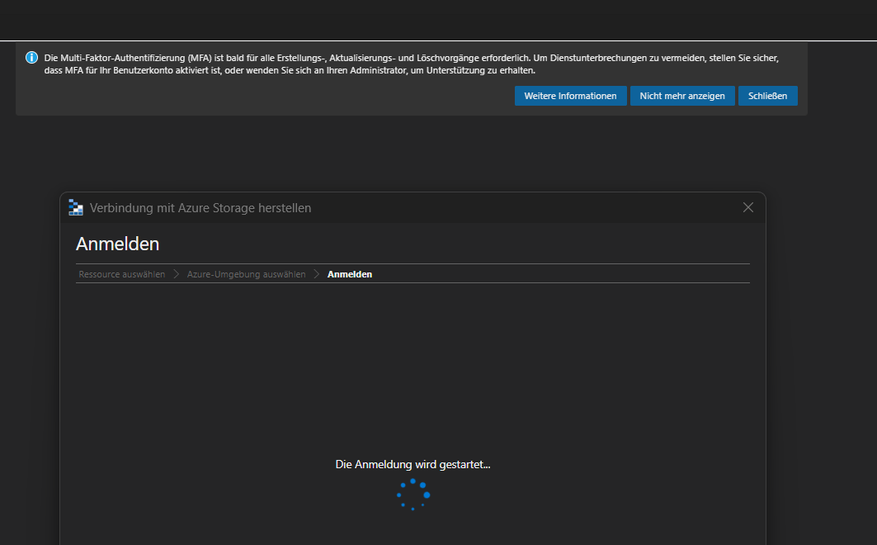Click the MFA notification message text
Image resolution: width=877 pixels, height=545 pixels.
411,64
